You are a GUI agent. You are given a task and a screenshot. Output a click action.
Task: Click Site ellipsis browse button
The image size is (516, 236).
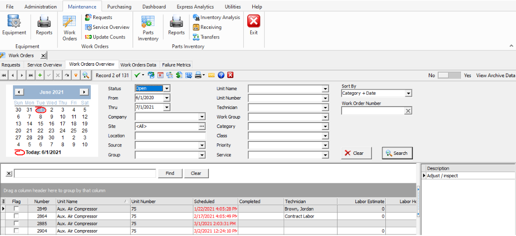click(202, 126)
